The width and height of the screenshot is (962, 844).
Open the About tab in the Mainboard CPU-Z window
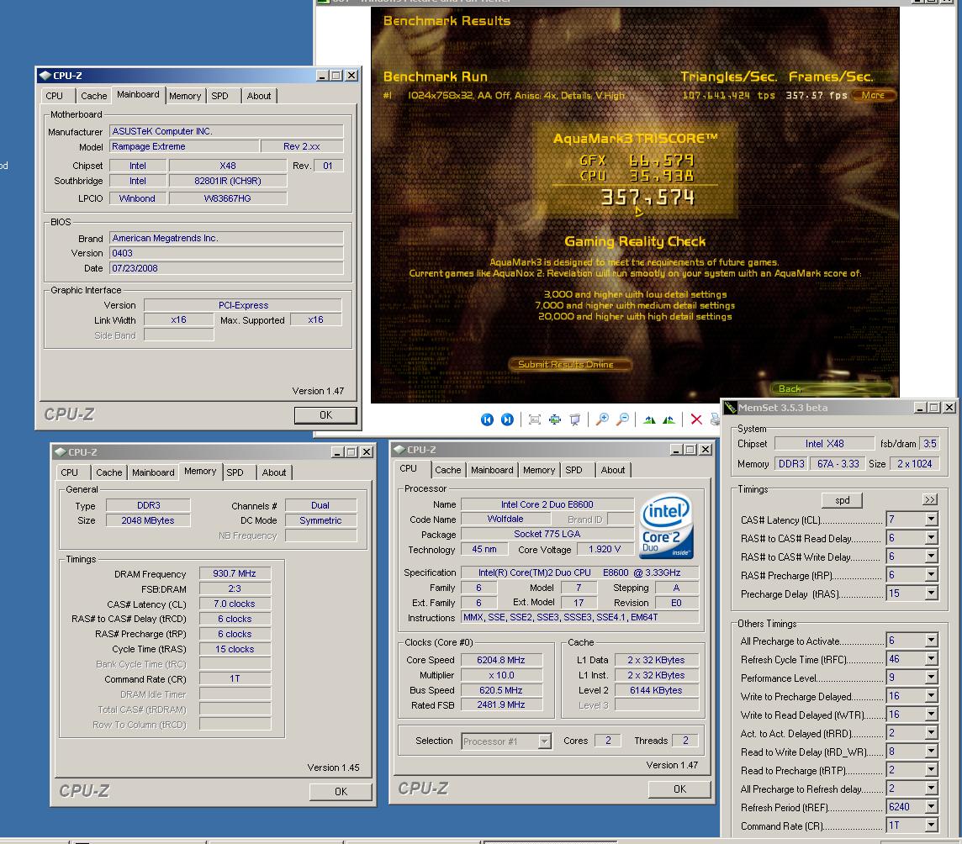[259, 96]
